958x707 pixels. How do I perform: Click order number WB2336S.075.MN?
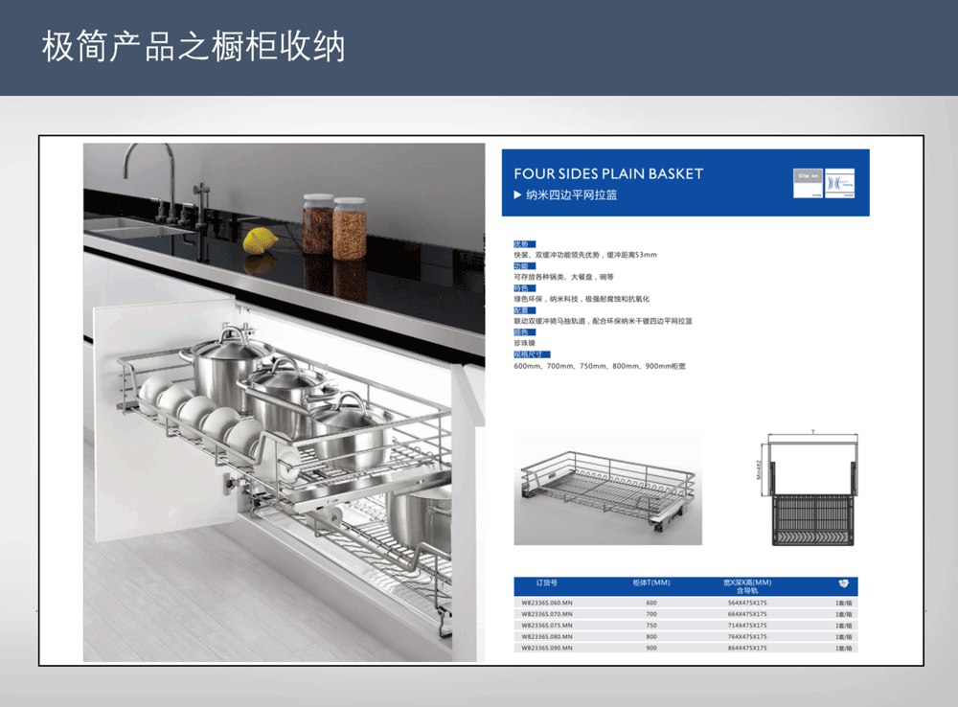547,626
